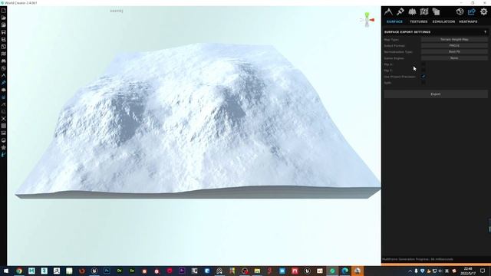Open Premiere Pro from the taskbar
The height and width of the screenshot is (276, 491).
182,271
